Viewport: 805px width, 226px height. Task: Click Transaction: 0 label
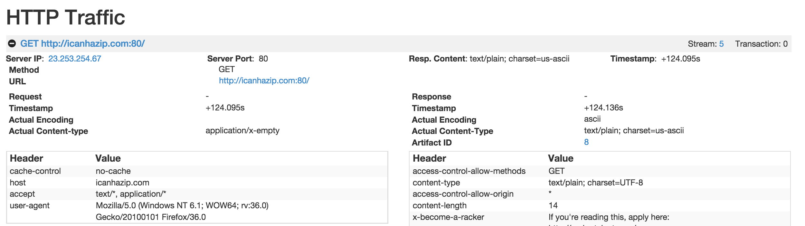761,44
